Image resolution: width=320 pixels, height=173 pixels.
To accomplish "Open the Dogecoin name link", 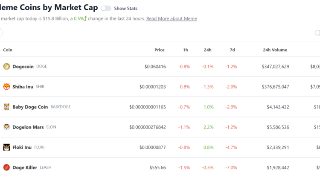I will click(x=24, y=67).
